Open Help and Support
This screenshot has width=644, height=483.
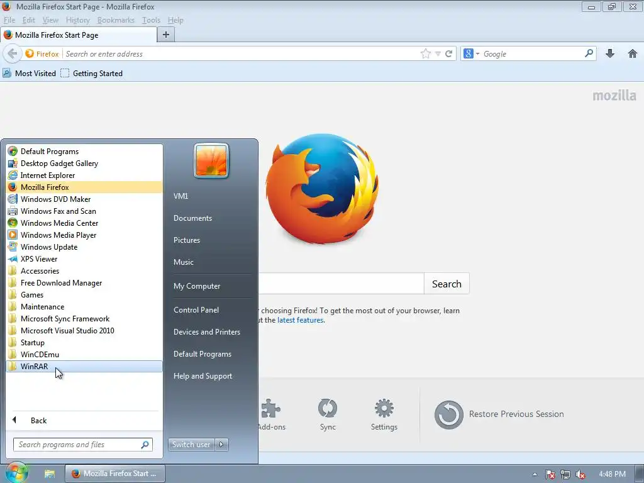click(x=203, y=376)
